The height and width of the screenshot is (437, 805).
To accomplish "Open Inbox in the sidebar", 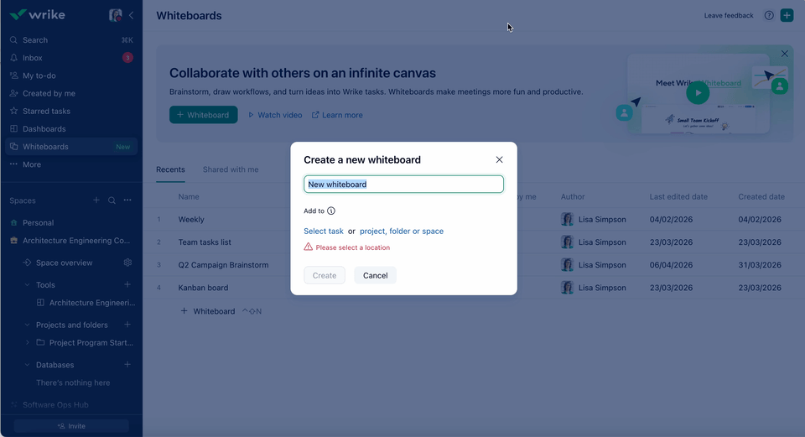I will pyautogui.click(x=33, y=58).
